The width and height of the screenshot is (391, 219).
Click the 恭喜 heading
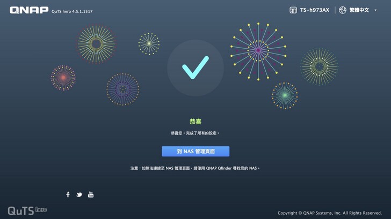(195, 122)
